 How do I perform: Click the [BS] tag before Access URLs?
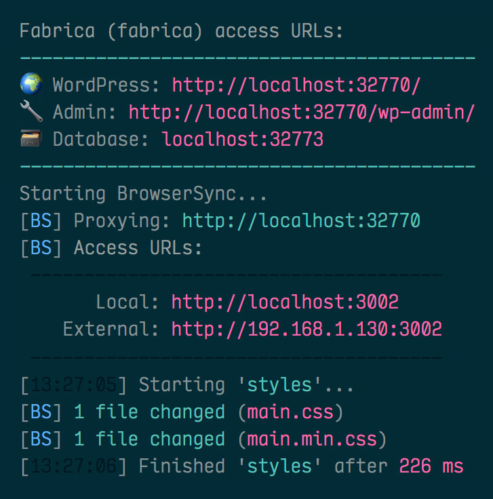[x=41, y=248]
